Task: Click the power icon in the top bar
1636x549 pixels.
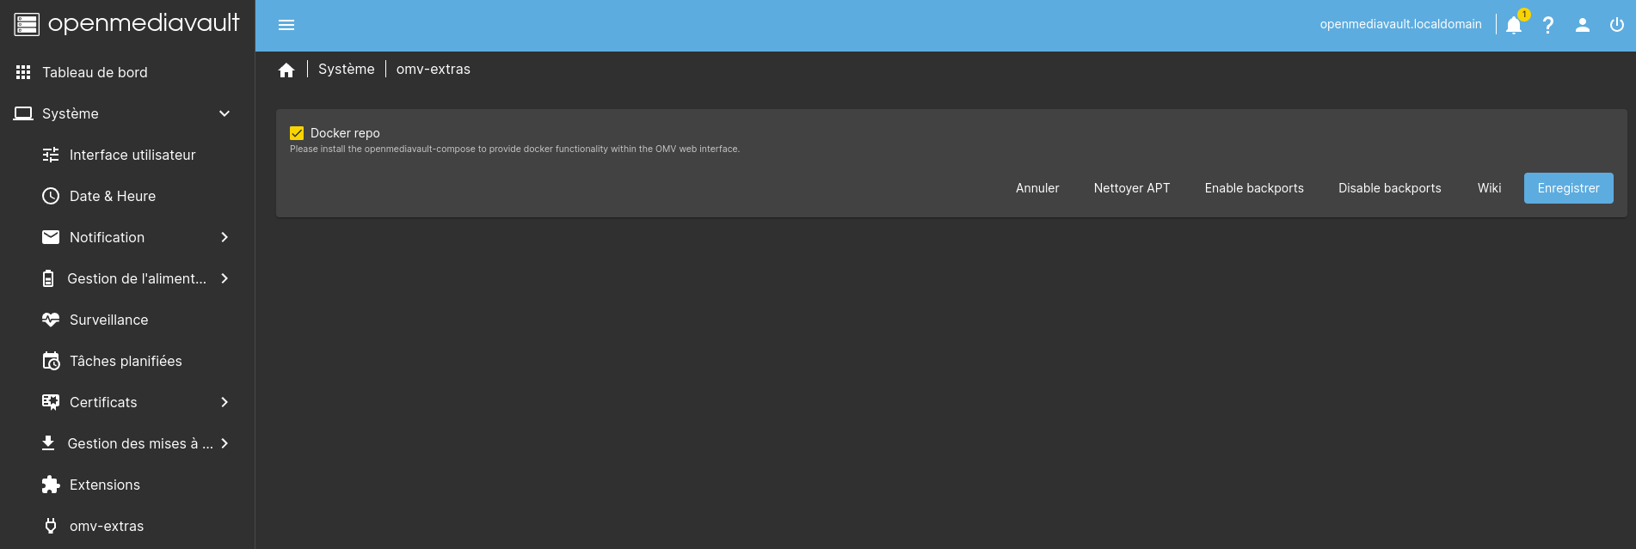Action: 1617,25
